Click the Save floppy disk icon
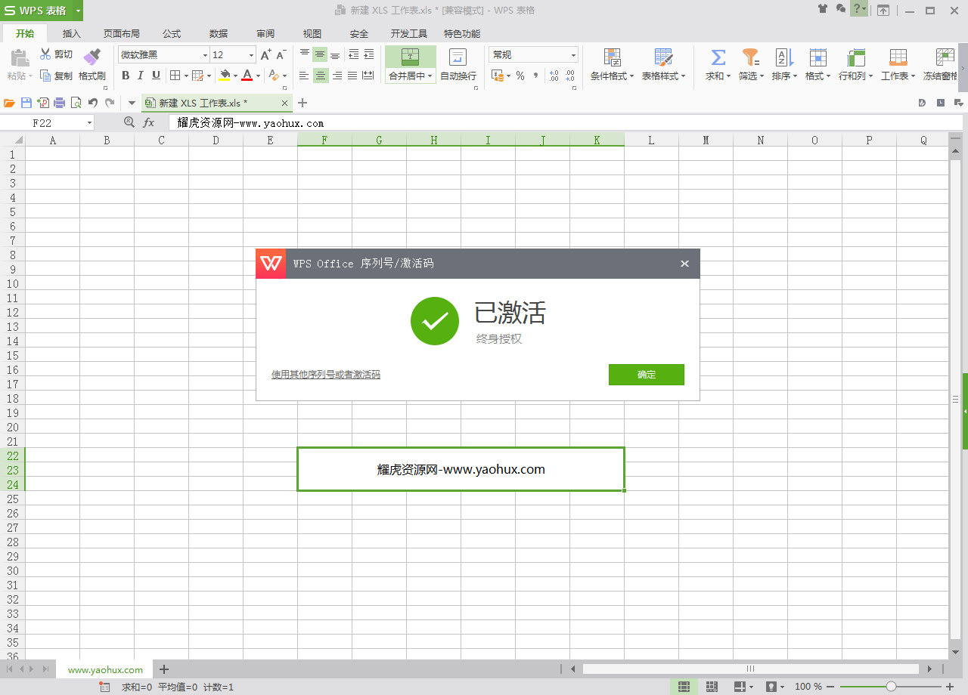The height and width of the screenshot is (695, 968). tap(26, 103)
